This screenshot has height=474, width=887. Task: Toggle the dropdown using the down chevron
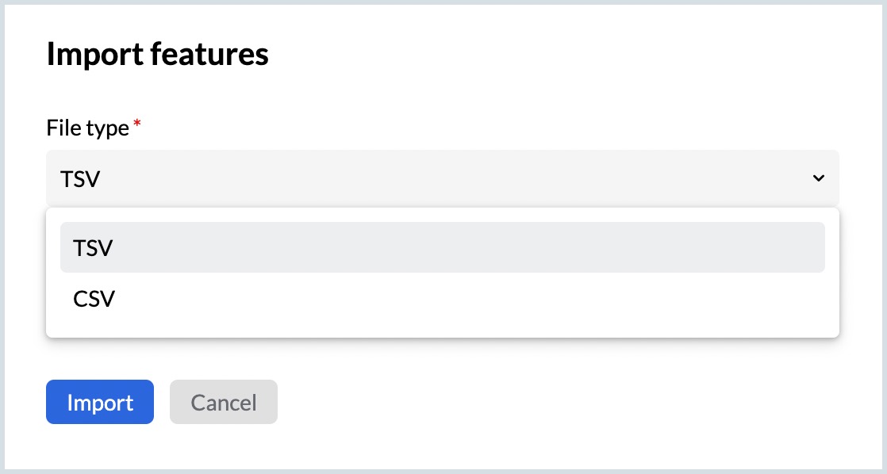(819, 179)
